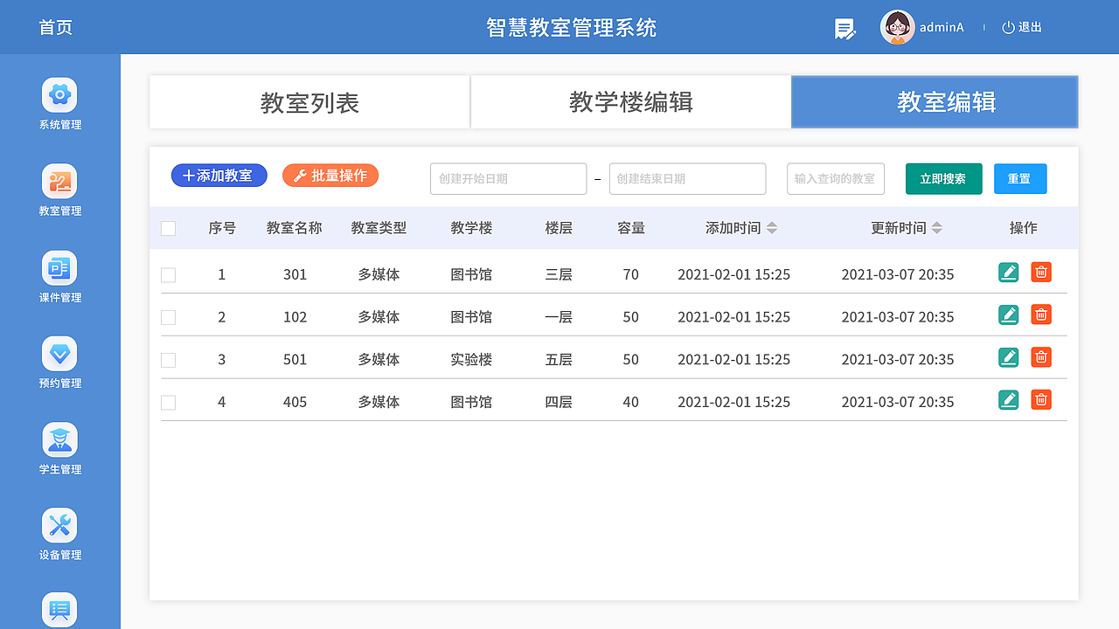Focus the 输入查询的教室 search field
Image resolution: width=1119 pixels, height=629 pixels.
coord(836,179)
